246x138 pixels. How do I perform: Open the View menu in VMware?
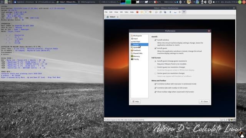(x=116, y=12)
